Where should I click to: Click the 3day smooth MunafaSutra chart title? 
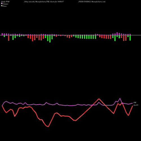(x=44, y=2)
